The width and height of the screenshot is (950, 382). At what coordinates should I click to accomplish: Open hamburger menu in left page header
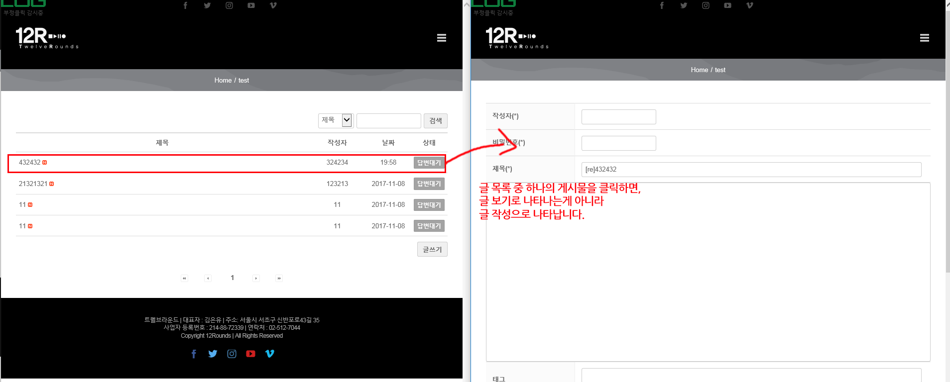pos(441,38)
